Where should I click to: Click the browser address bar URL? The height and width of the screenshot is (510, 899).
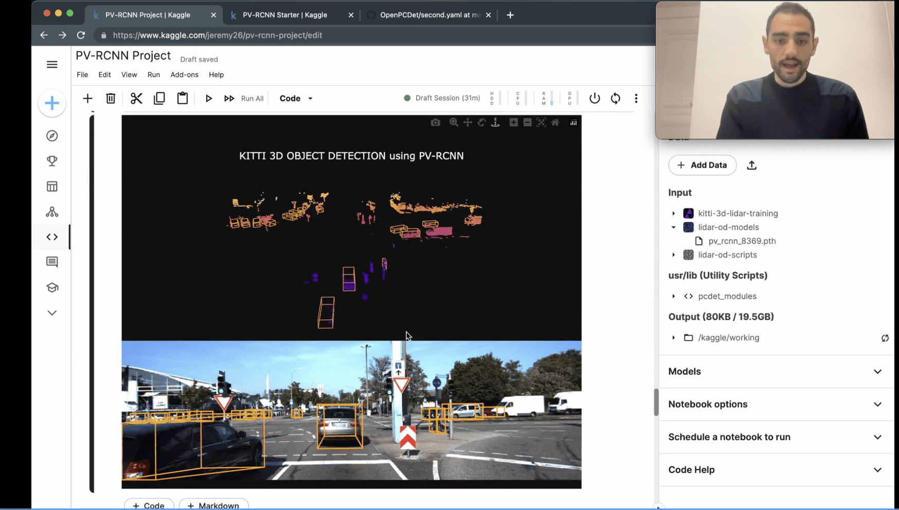pos(218,35)
